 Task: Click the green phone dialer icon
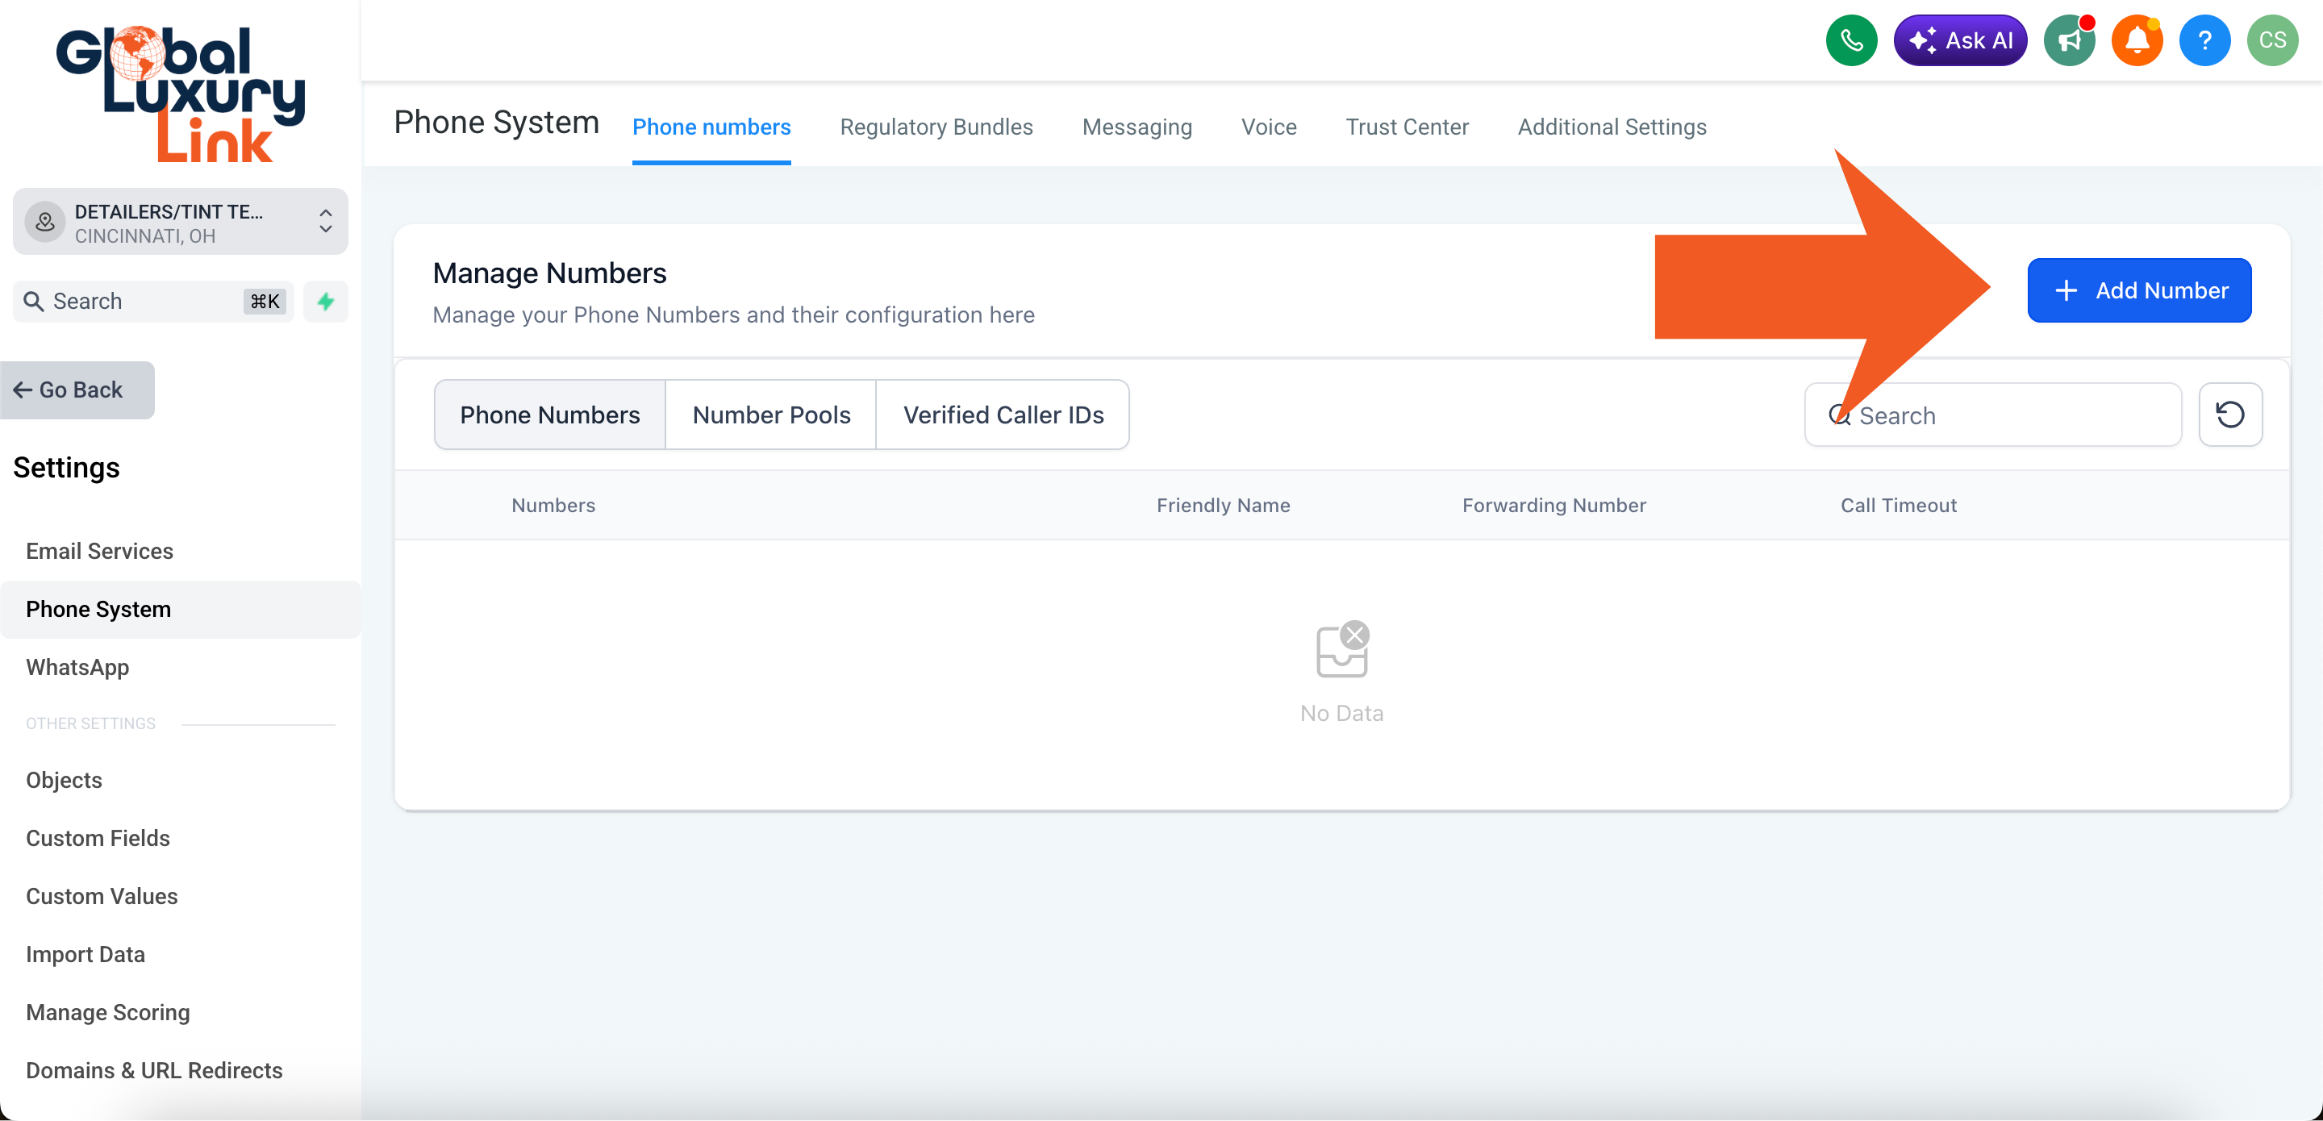[x=1850, y=40]
